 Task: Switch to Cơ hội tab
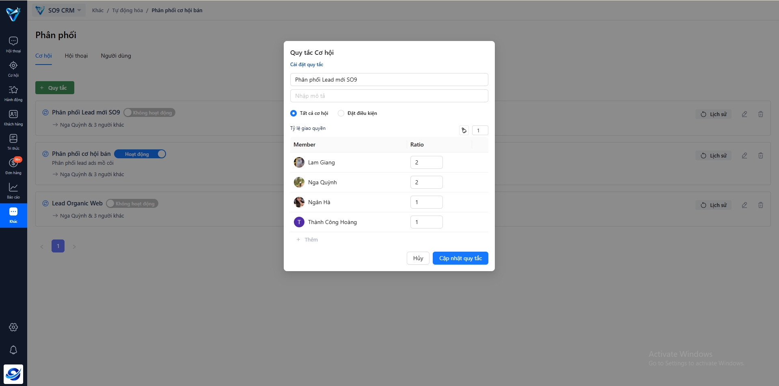(x=43, y=56)
